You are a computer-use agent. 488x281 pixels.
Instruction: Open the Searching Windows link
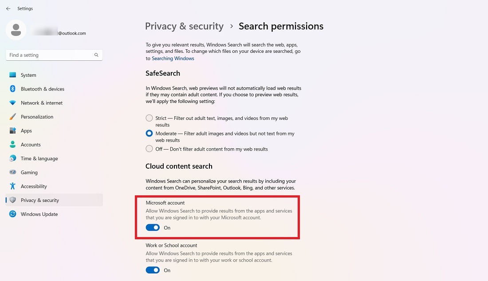173,58
